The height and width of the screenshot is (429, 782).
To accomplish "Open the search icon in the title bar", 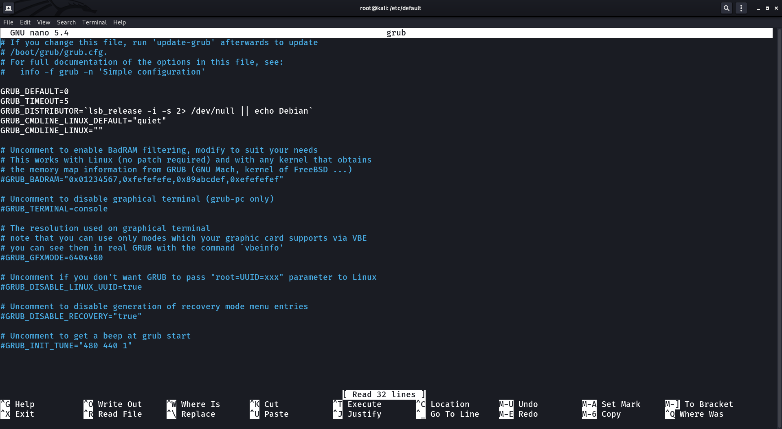I will (727, 8).
